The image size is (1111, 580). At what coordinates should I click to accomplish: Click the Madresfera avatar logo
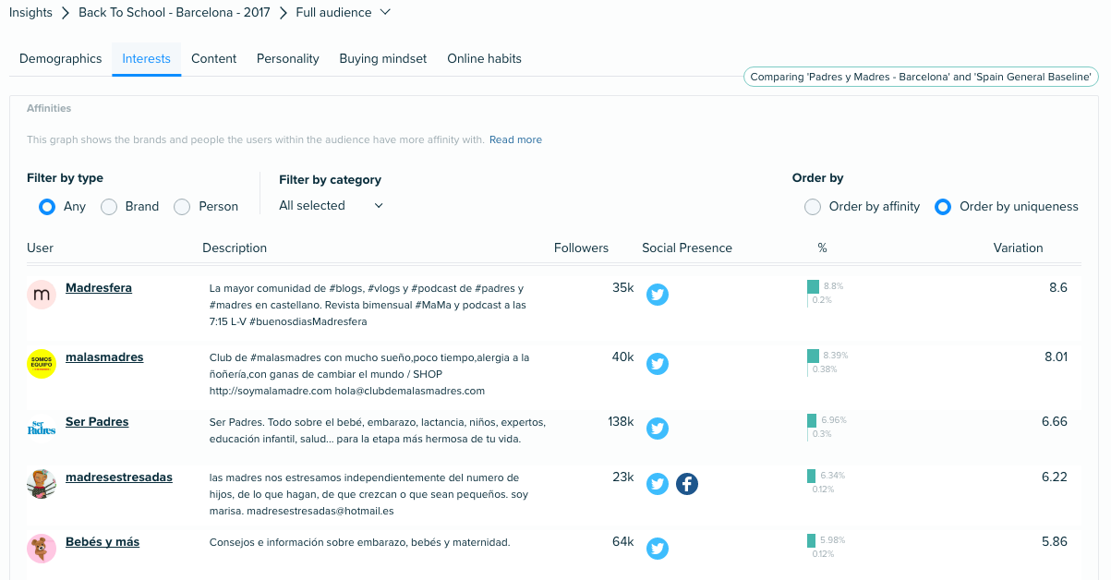tap(42, 295)
